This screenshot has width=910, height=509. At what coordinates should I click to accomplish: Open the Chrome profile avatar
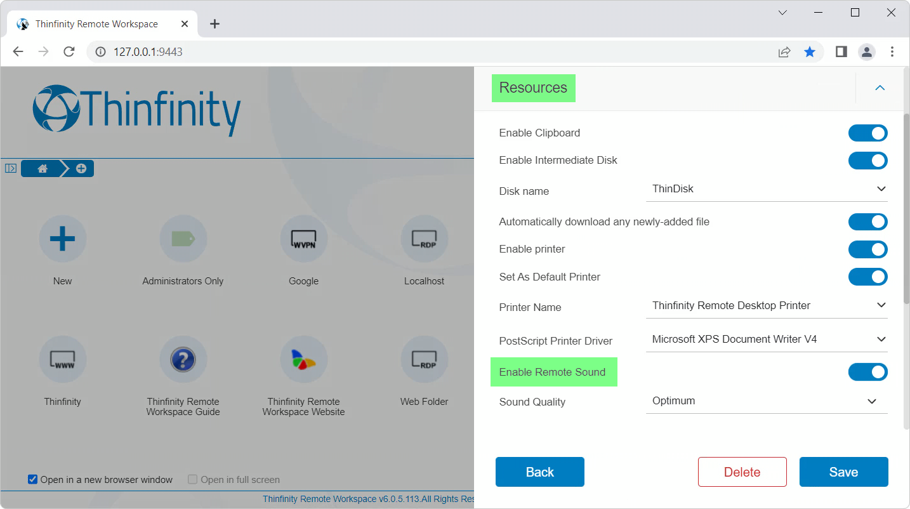click(867, 52)
